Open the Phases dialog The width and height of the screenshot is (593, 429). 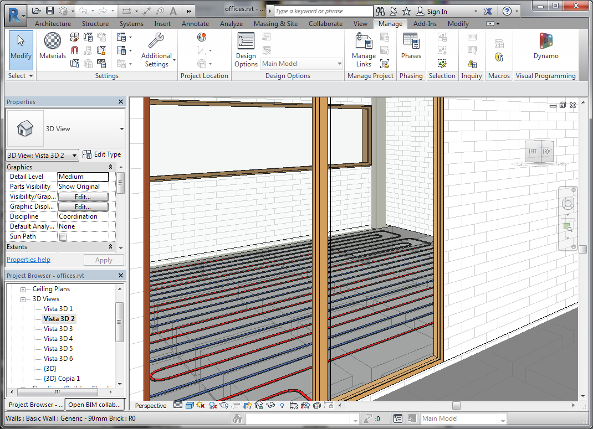pos(411,46)
